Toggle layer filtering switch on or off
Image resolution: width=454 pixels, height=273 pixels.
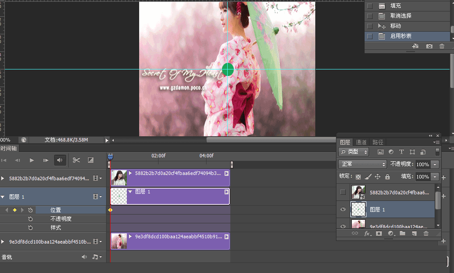coord(437,152)
